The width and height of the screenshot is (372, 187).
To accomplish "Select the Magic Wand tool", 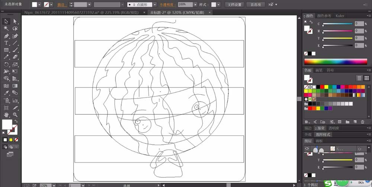I will (x=6, y=29).
